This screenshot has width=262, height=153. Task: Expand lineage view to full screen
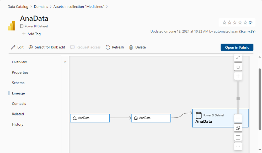tap(238, 57)
